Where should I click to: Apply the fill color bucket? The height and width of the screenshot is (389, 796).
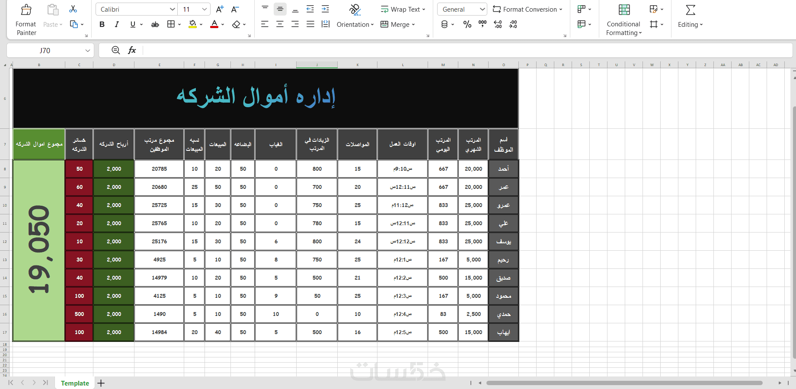pyautogui.click(x=193, y=24)
